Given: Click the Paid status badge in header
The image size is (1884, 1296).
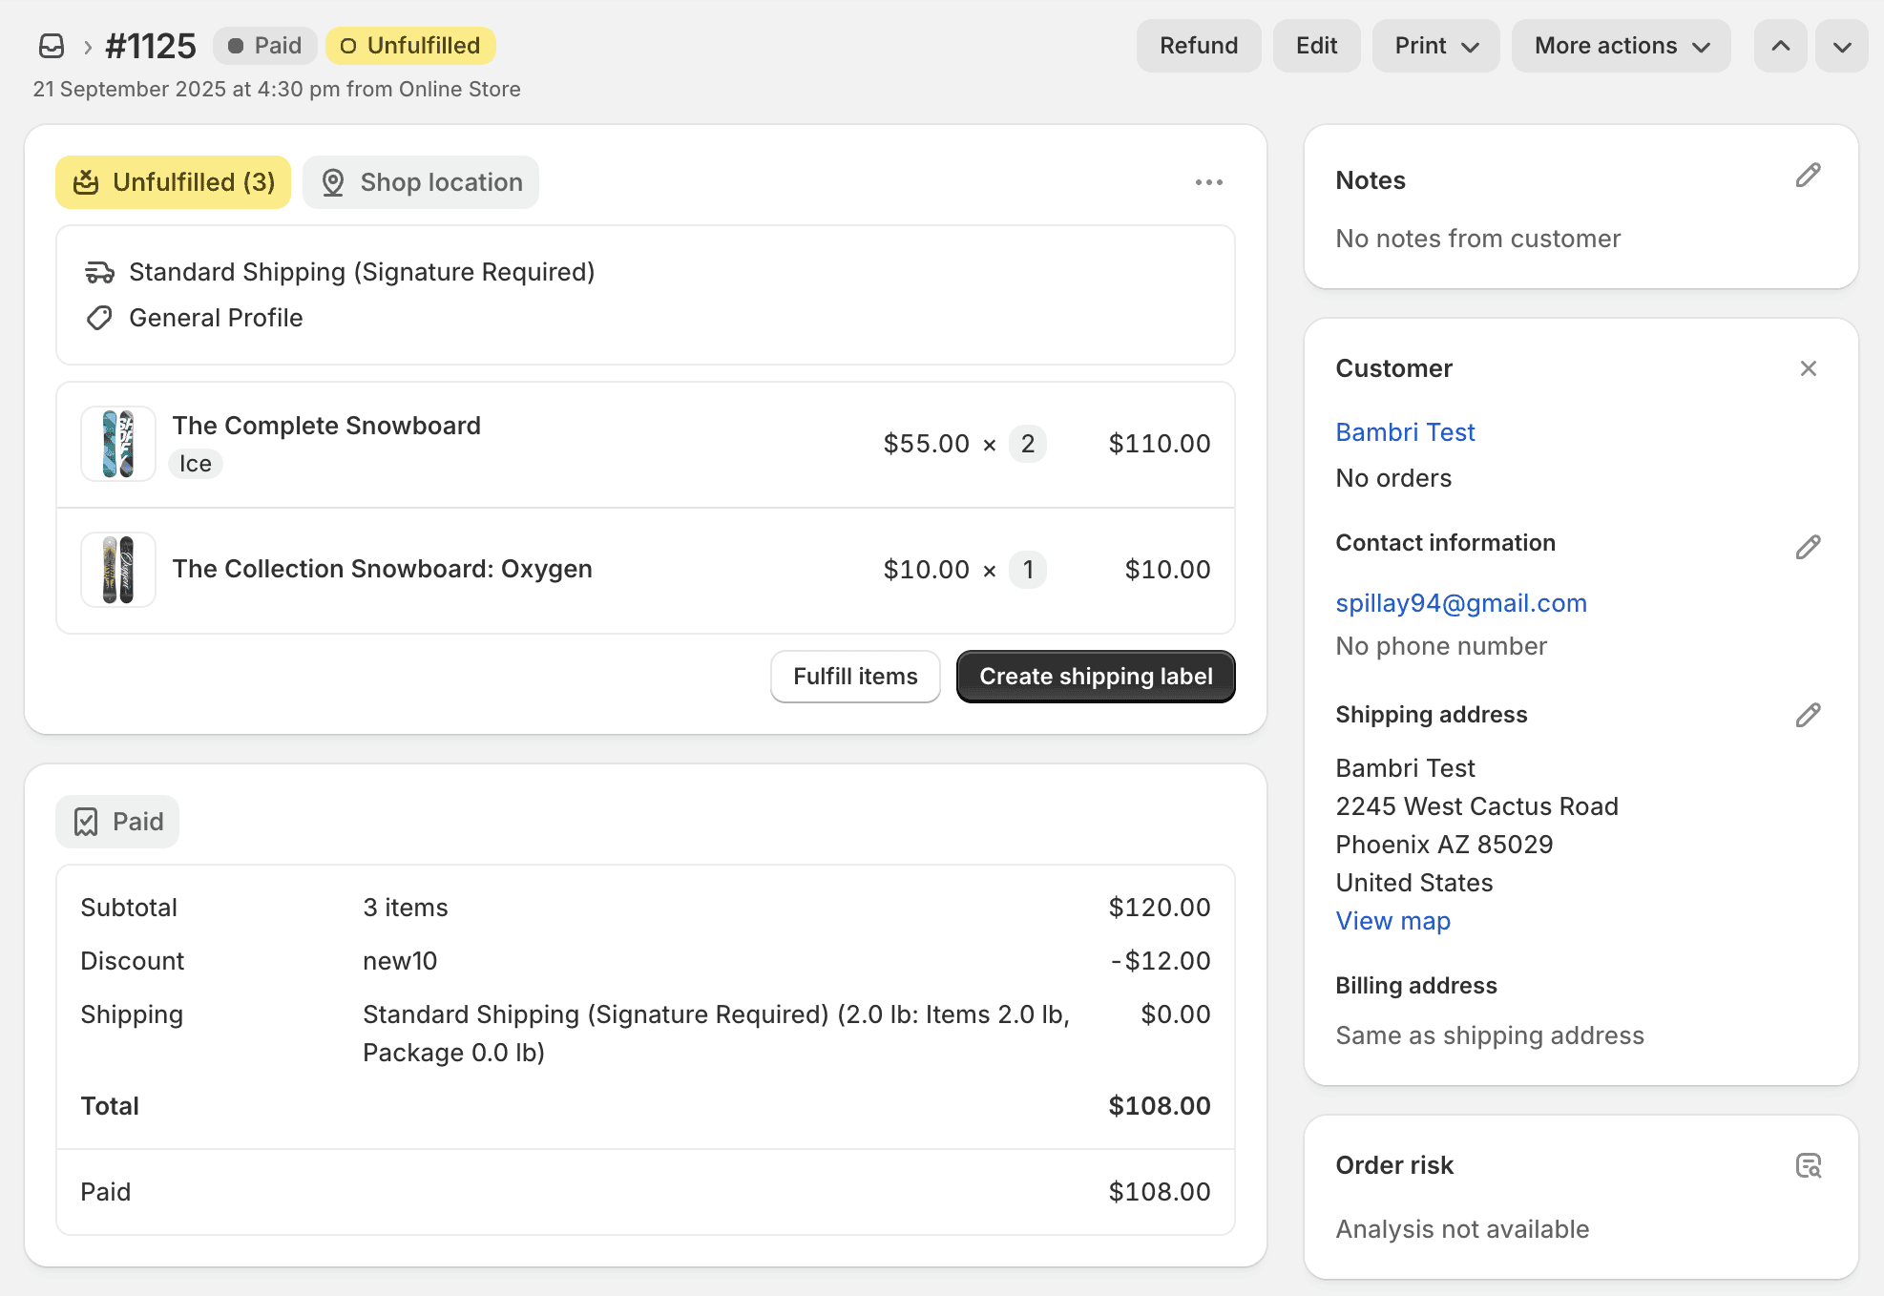Looking at the screenshot, I should tap(264, 46).
